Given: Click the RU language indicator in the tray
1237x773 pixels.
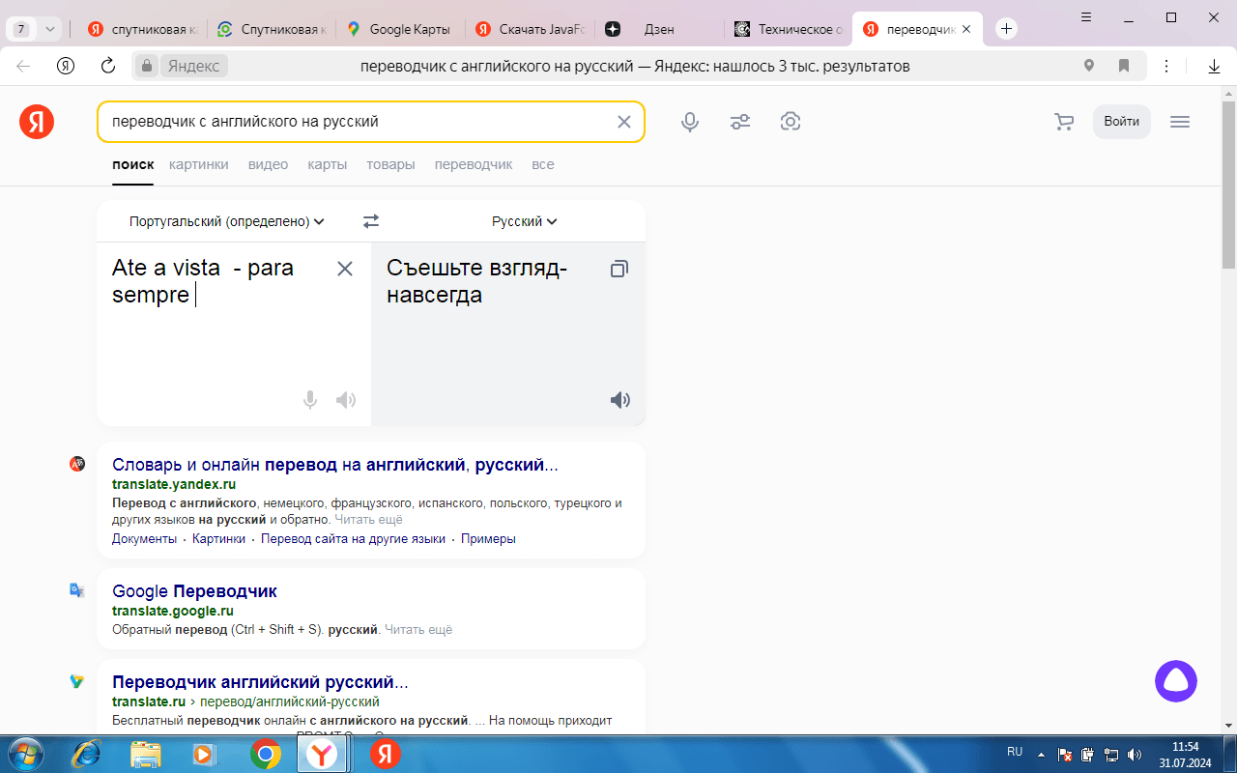Looking at the screenshot, I should pos(1015,752).
